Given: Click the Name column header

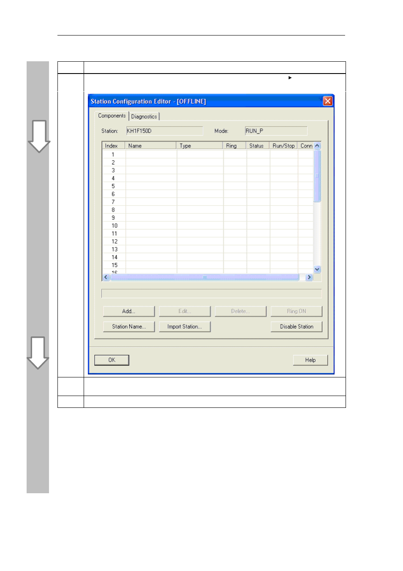Looking at the screenshot, I should pos(151,146).
